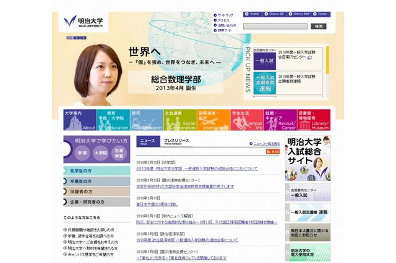Open the サイトマップ link
This screenshot has height=263, width=396.
click(224, 15)
